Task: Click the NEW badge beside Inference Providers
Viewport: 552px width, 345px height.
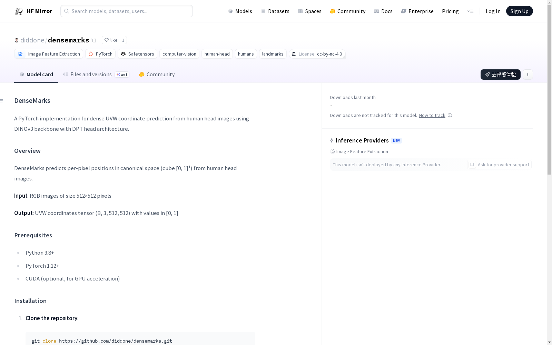Action: click(x=396, y=141)
